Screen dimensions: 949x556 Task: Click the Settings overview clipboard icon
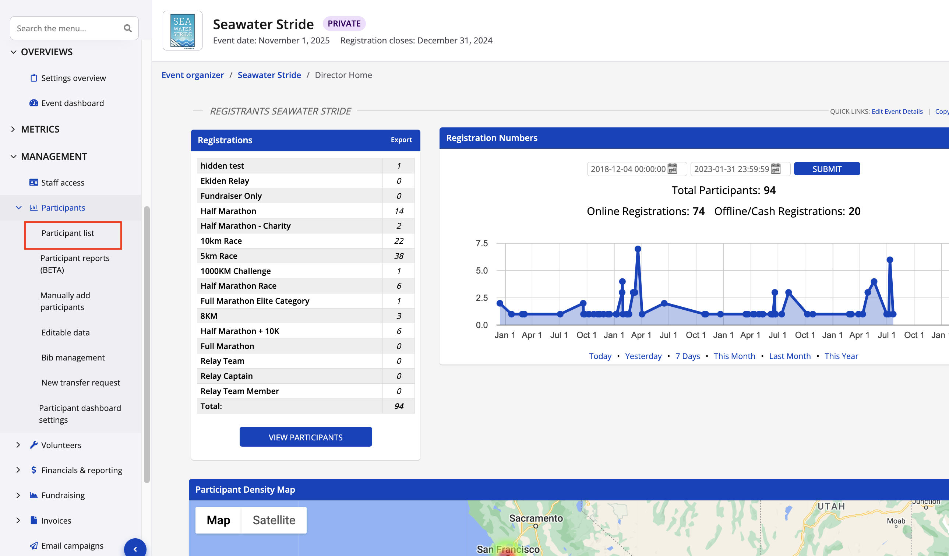click(33, 78)
